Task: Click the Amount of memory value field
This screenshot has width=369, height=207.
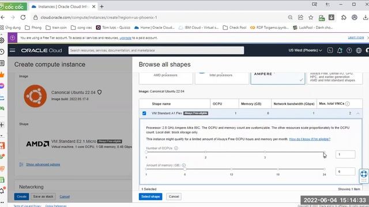Action: tap(345, 171)
